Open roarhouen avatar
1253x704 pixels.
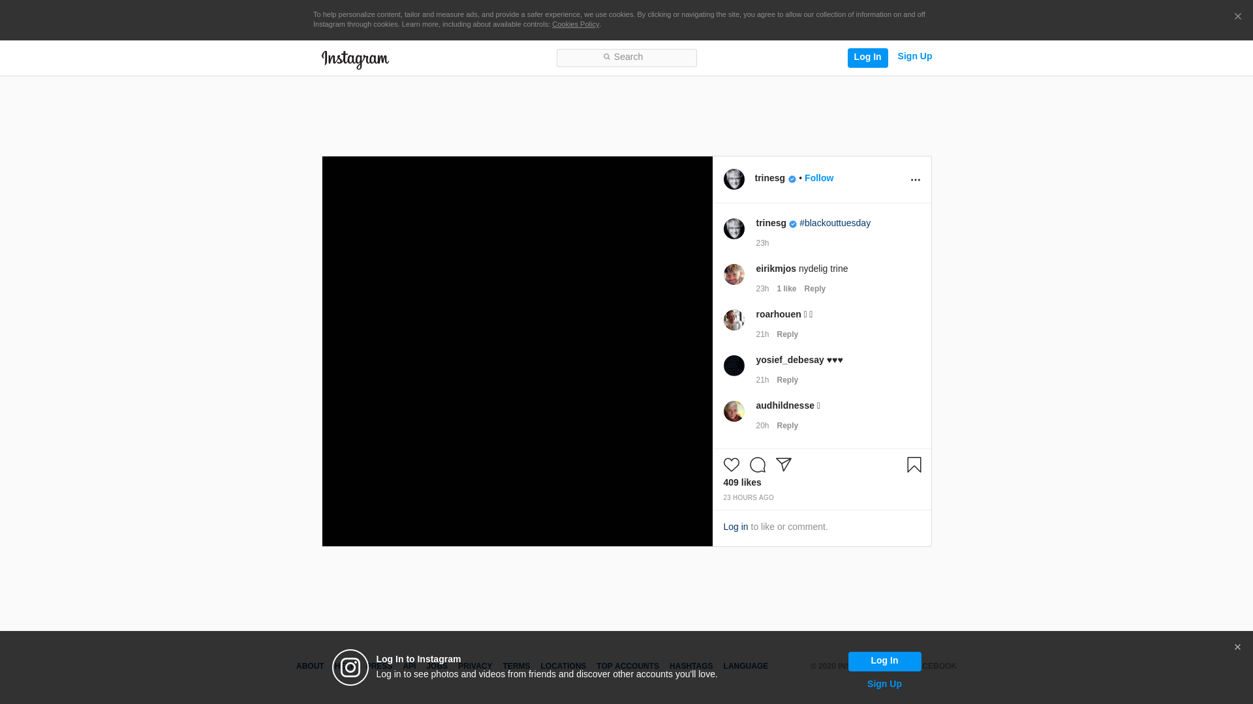[x=734, y=320]
